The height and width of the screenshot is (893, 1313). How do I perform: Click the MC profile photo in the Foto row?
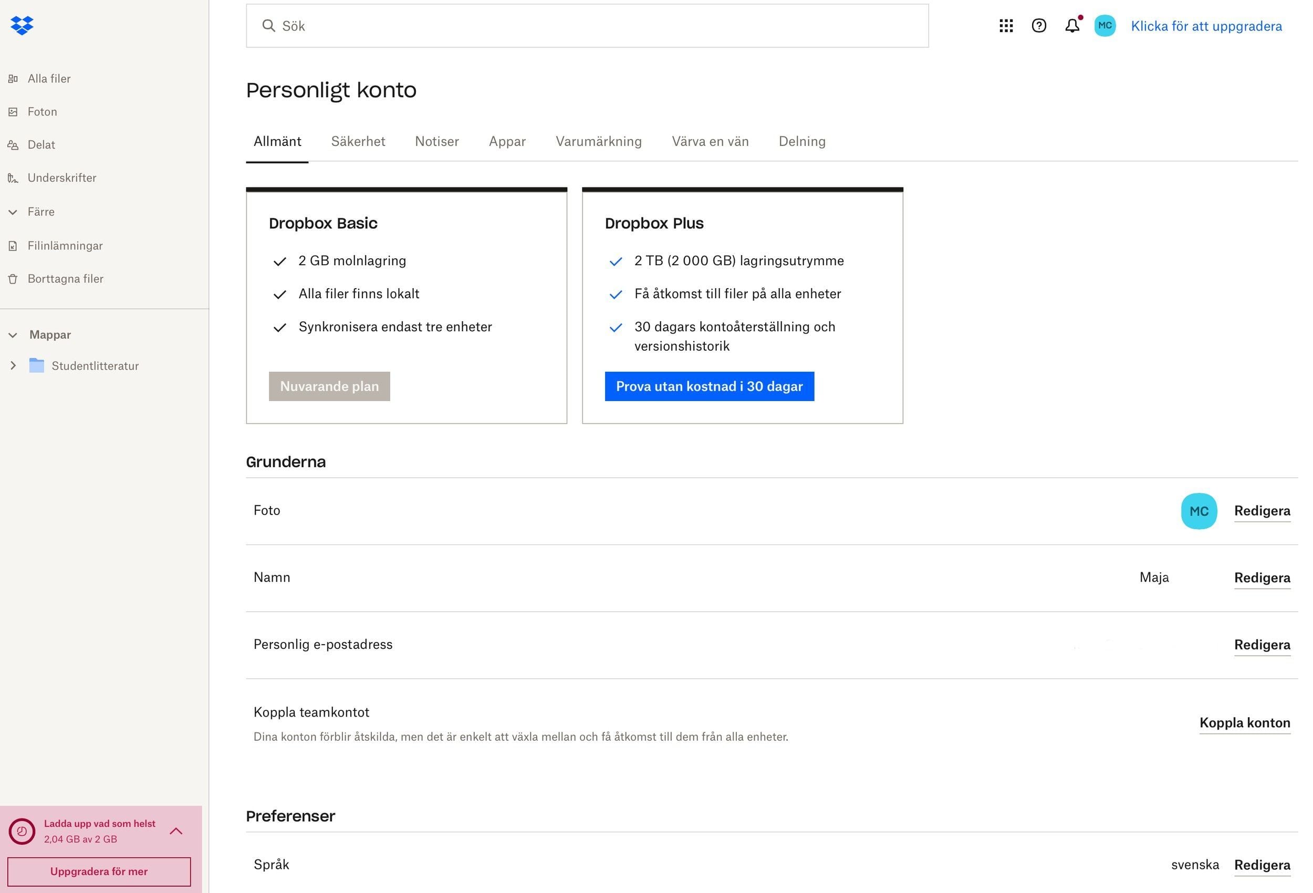point(1199,511)
